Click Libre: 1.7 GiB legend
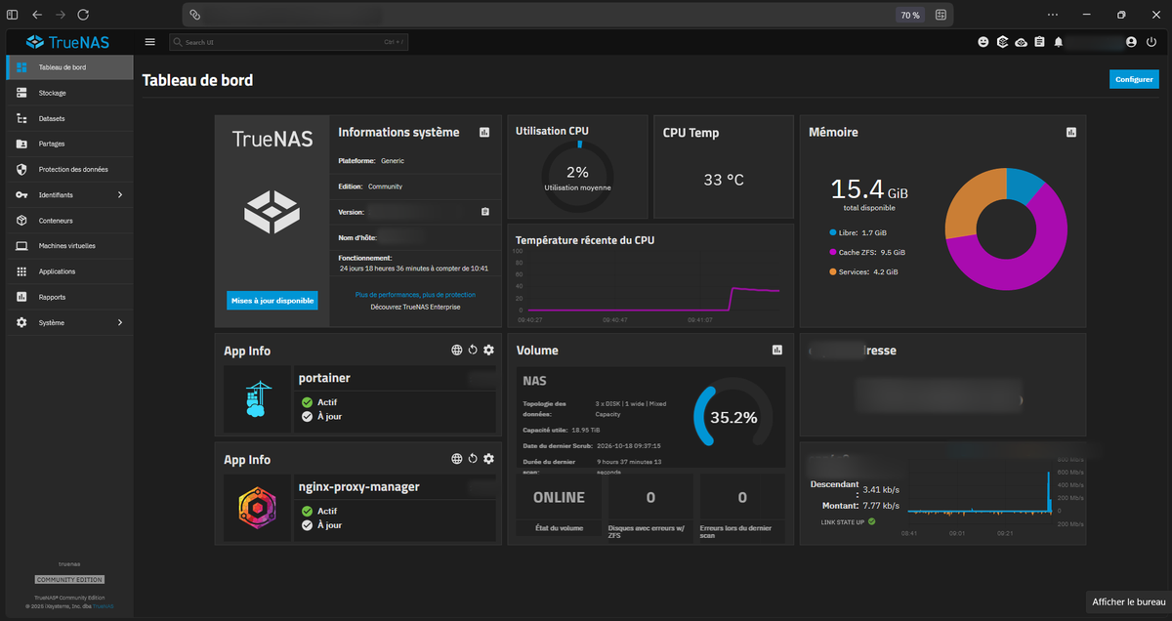Screen dimensions: 1172x621 [858, 232]
